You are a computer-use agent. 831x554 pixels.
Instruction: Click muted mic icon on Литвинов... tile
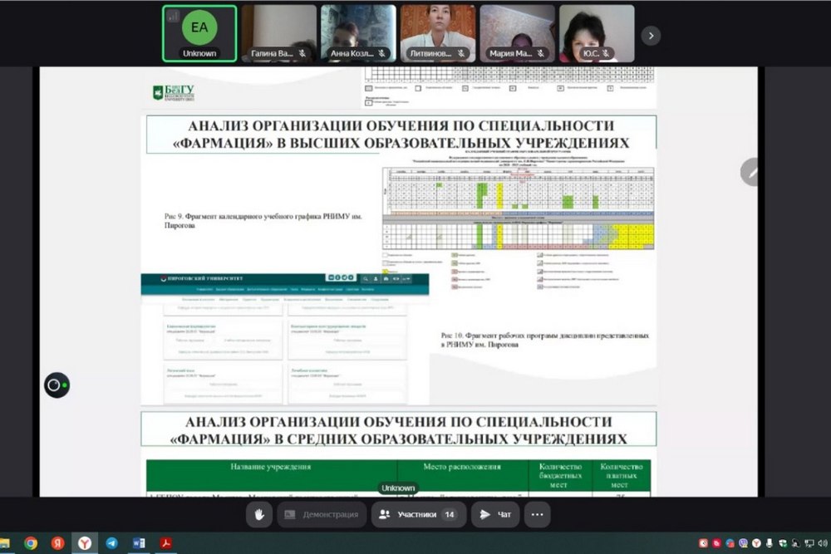pyautogui.click(x=461, y=53)
